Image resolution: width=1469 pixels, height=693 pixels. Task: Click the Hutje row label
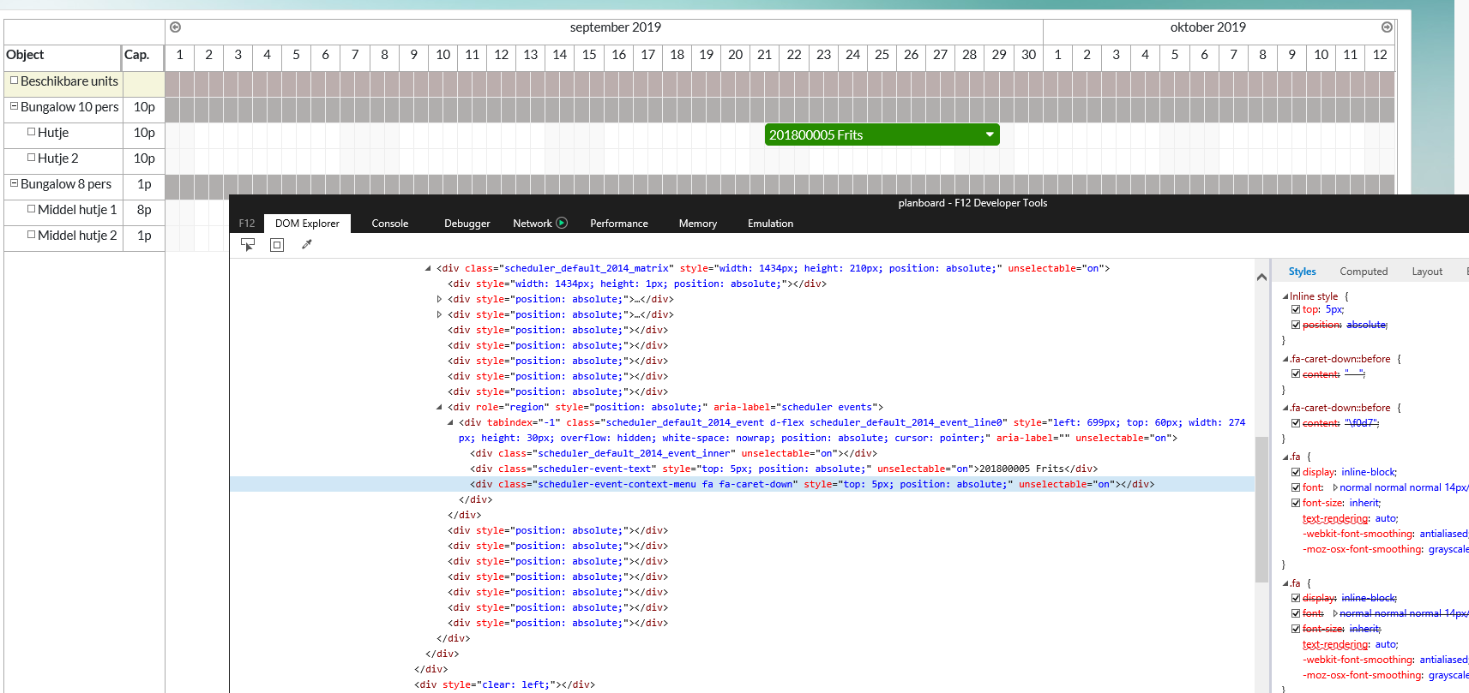click(53, 133)
